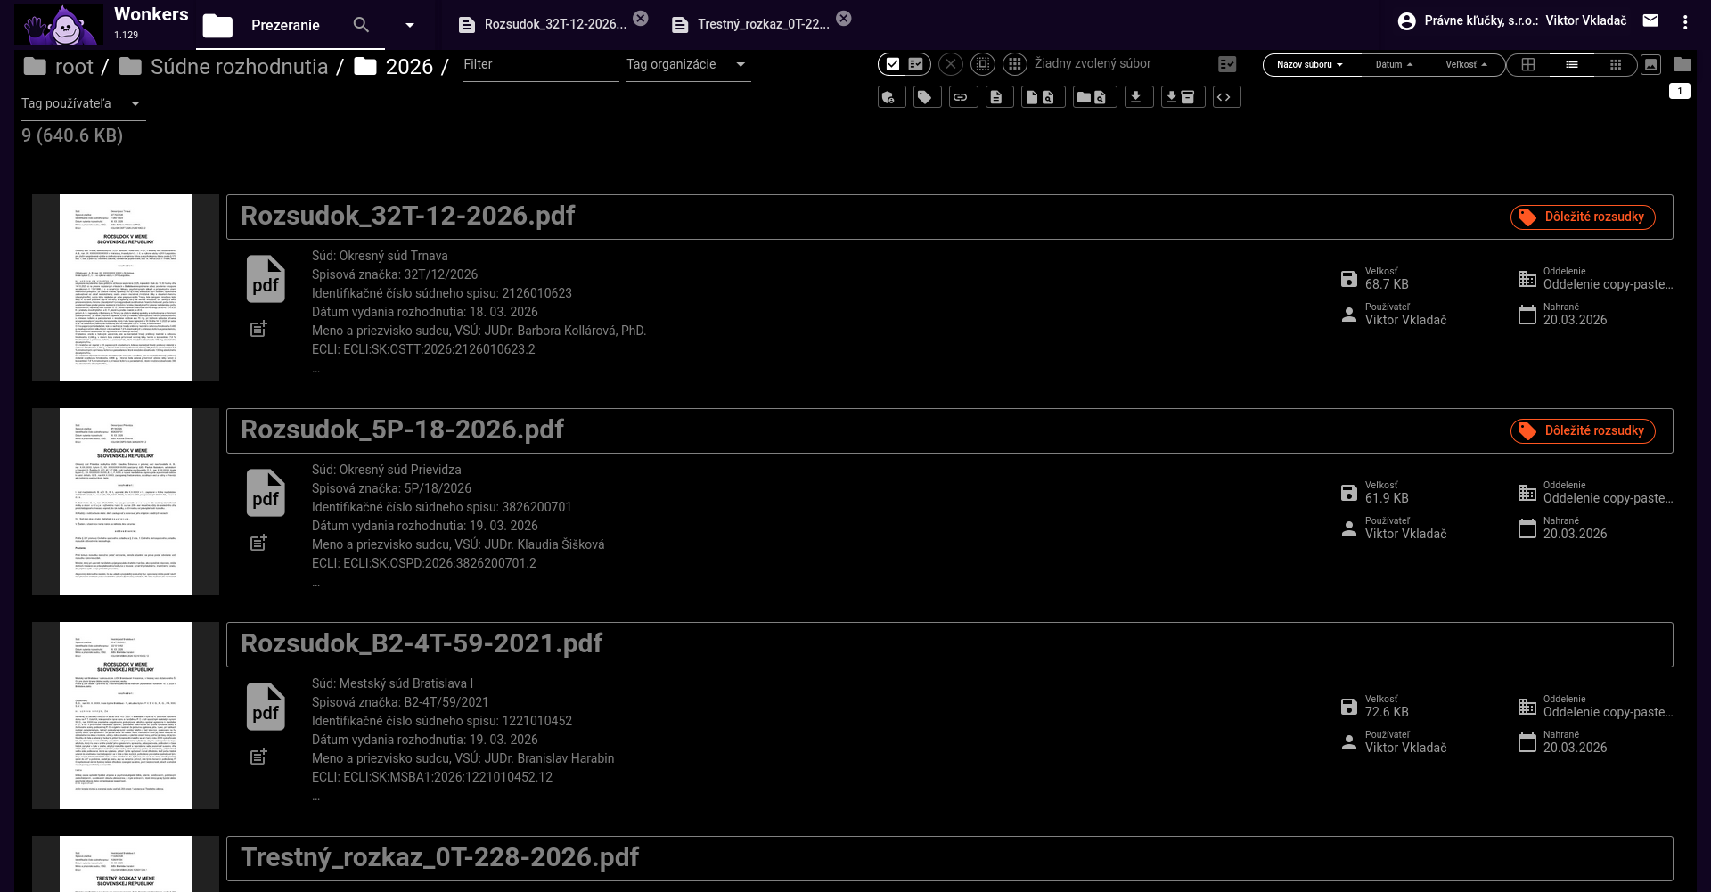Switch to large grid view
Viewport: 1711px width, 892px height.
[x=1528, y=65]
